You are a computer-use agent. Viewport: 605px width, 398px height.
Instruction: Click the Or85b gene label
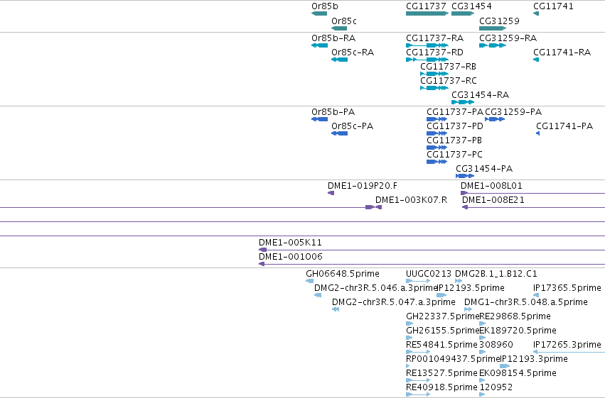325,6
